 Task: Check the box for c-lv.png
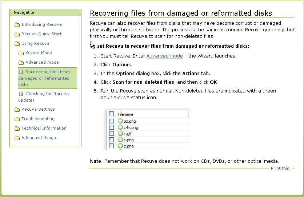[x=111, y=127]
